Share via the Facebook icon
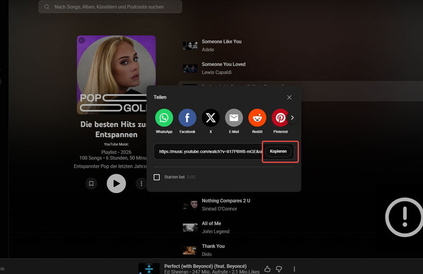 [x=187, y=118]
